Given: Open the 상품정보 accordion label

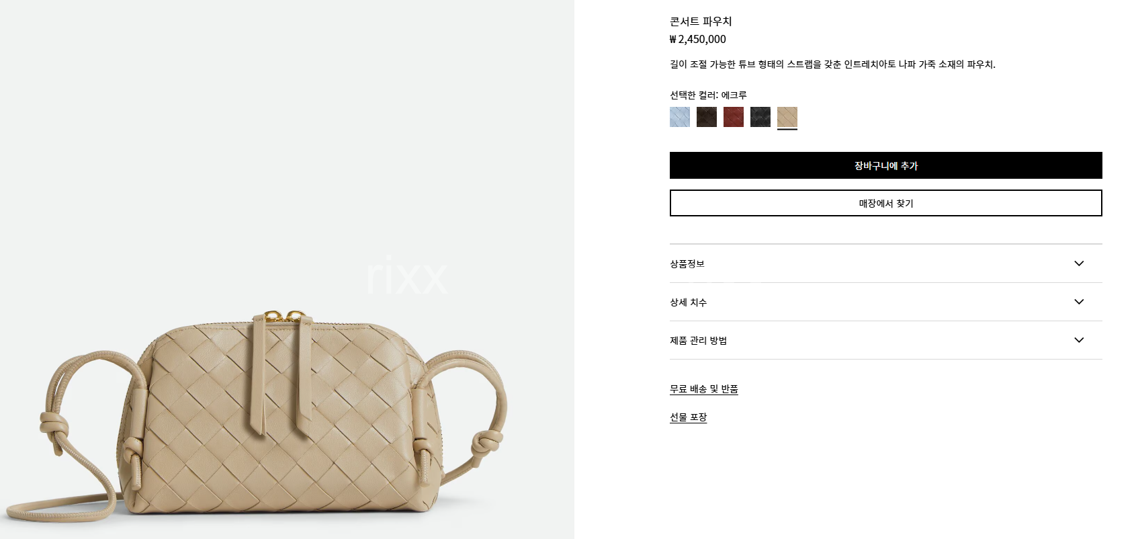Looking at the screenshot, I should [x=687, y=263].
